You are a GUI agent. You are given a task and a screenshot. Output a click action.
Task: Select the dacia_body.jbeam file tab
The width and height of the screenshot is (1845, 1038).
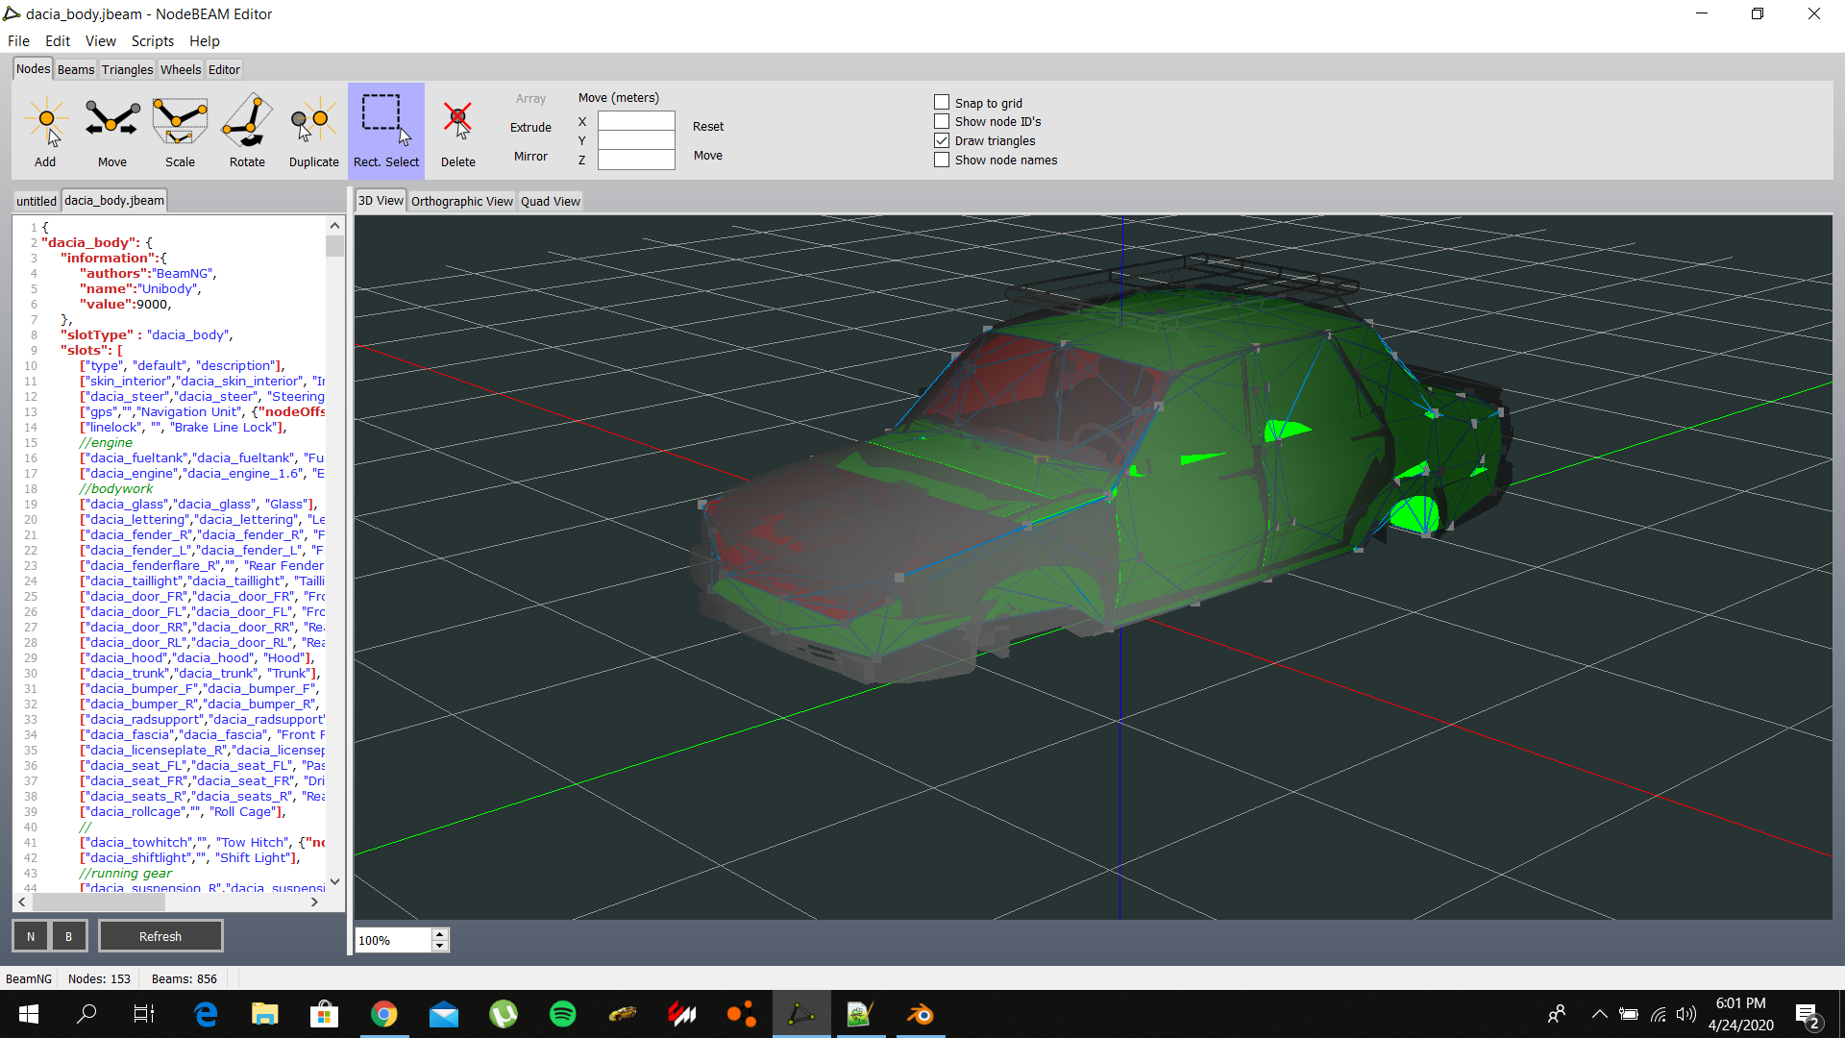[x=114, y=200]
